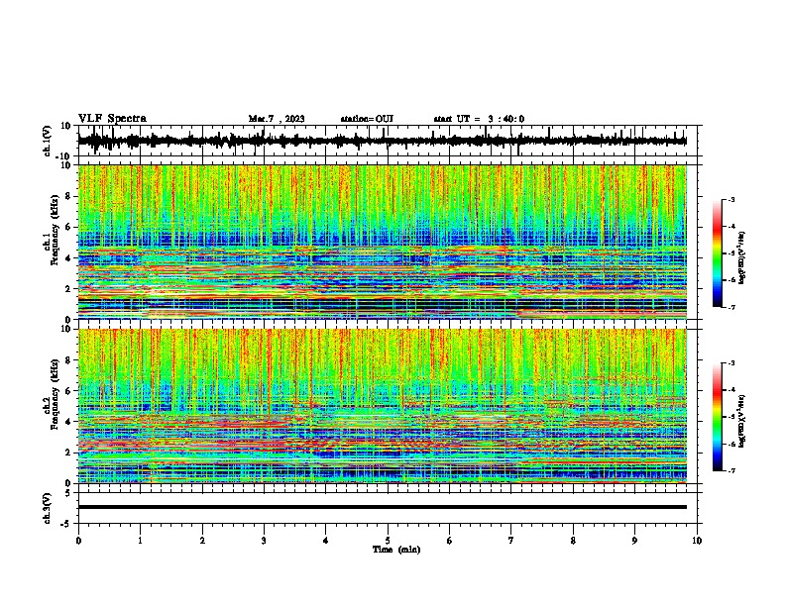The image size is (785, 606).
Task: Click the "8" kHz tick on ch.1 frequency axis
Action: pyautogui.click(x=68, y=196)
